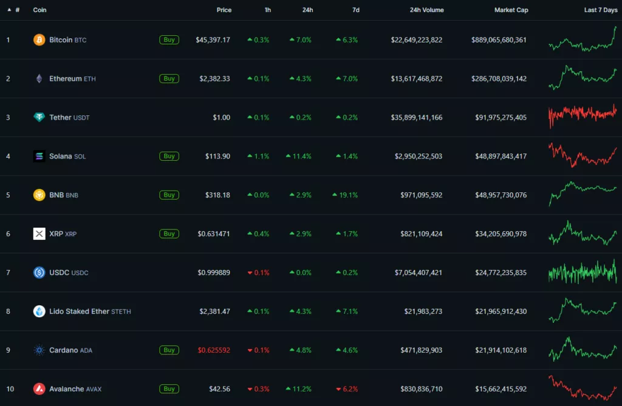
Task: Click the Tether logo icon
Action: click(39, 117)
